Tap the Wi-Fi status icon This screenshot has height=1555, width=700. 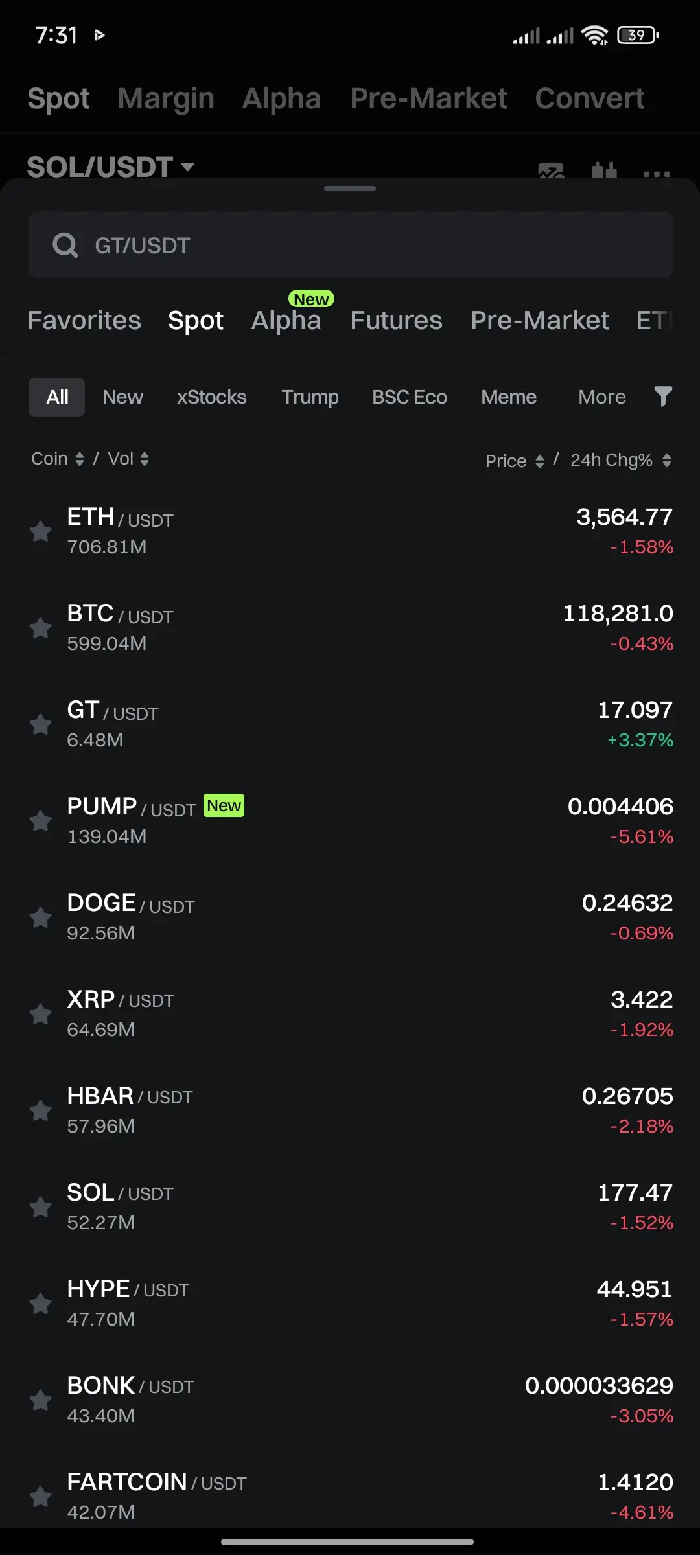594,35
